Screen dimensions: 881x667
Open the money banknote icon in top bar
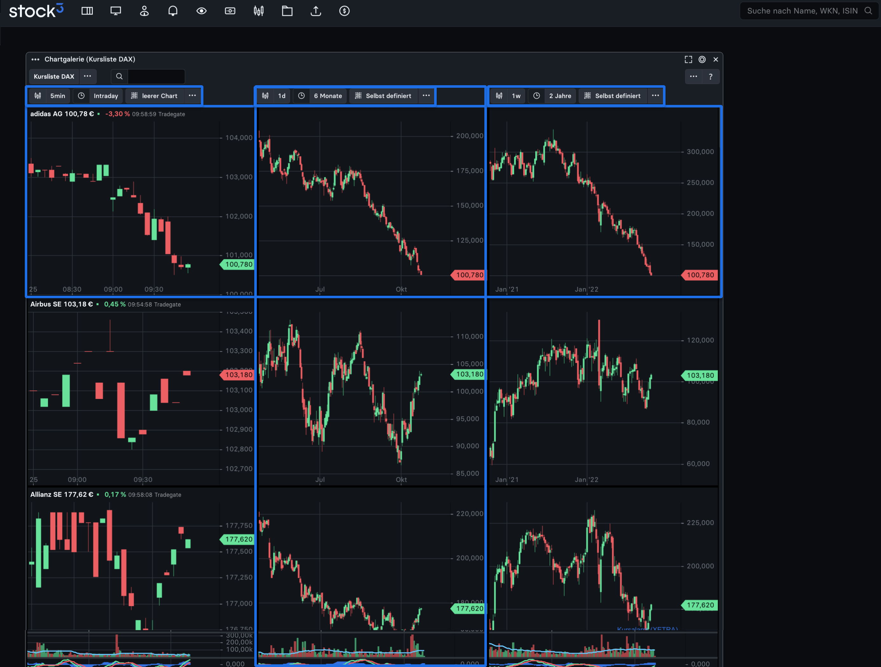pos(230,11)
